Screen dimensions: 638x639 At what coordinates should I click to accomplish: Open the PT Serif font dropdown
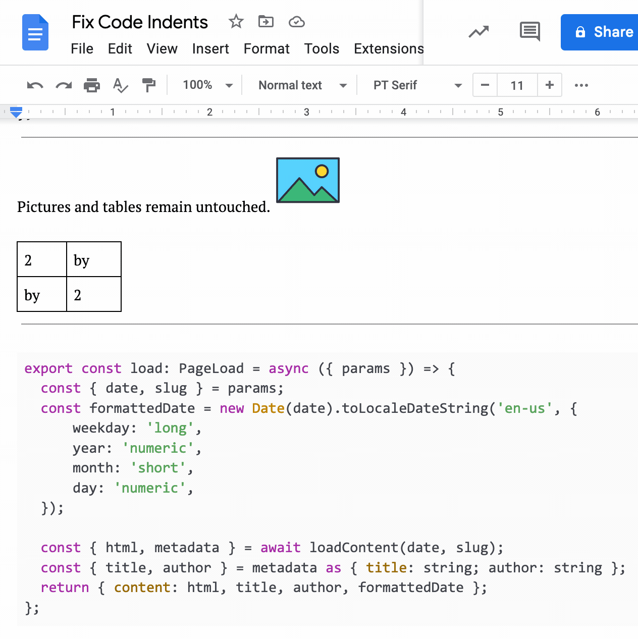click(x=417, y=85)
